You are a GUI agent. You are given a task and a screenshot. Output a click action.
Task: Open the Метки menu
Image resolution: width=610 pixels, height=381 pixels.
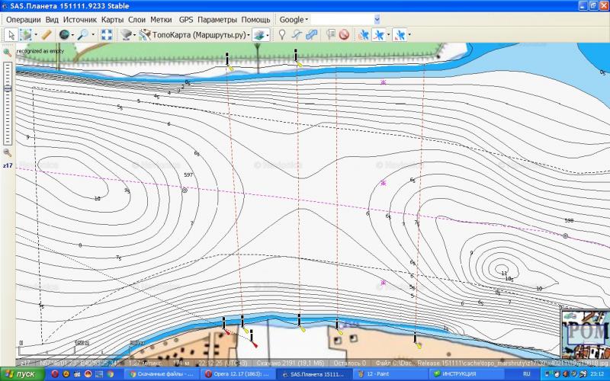click(x=161, y=18)
